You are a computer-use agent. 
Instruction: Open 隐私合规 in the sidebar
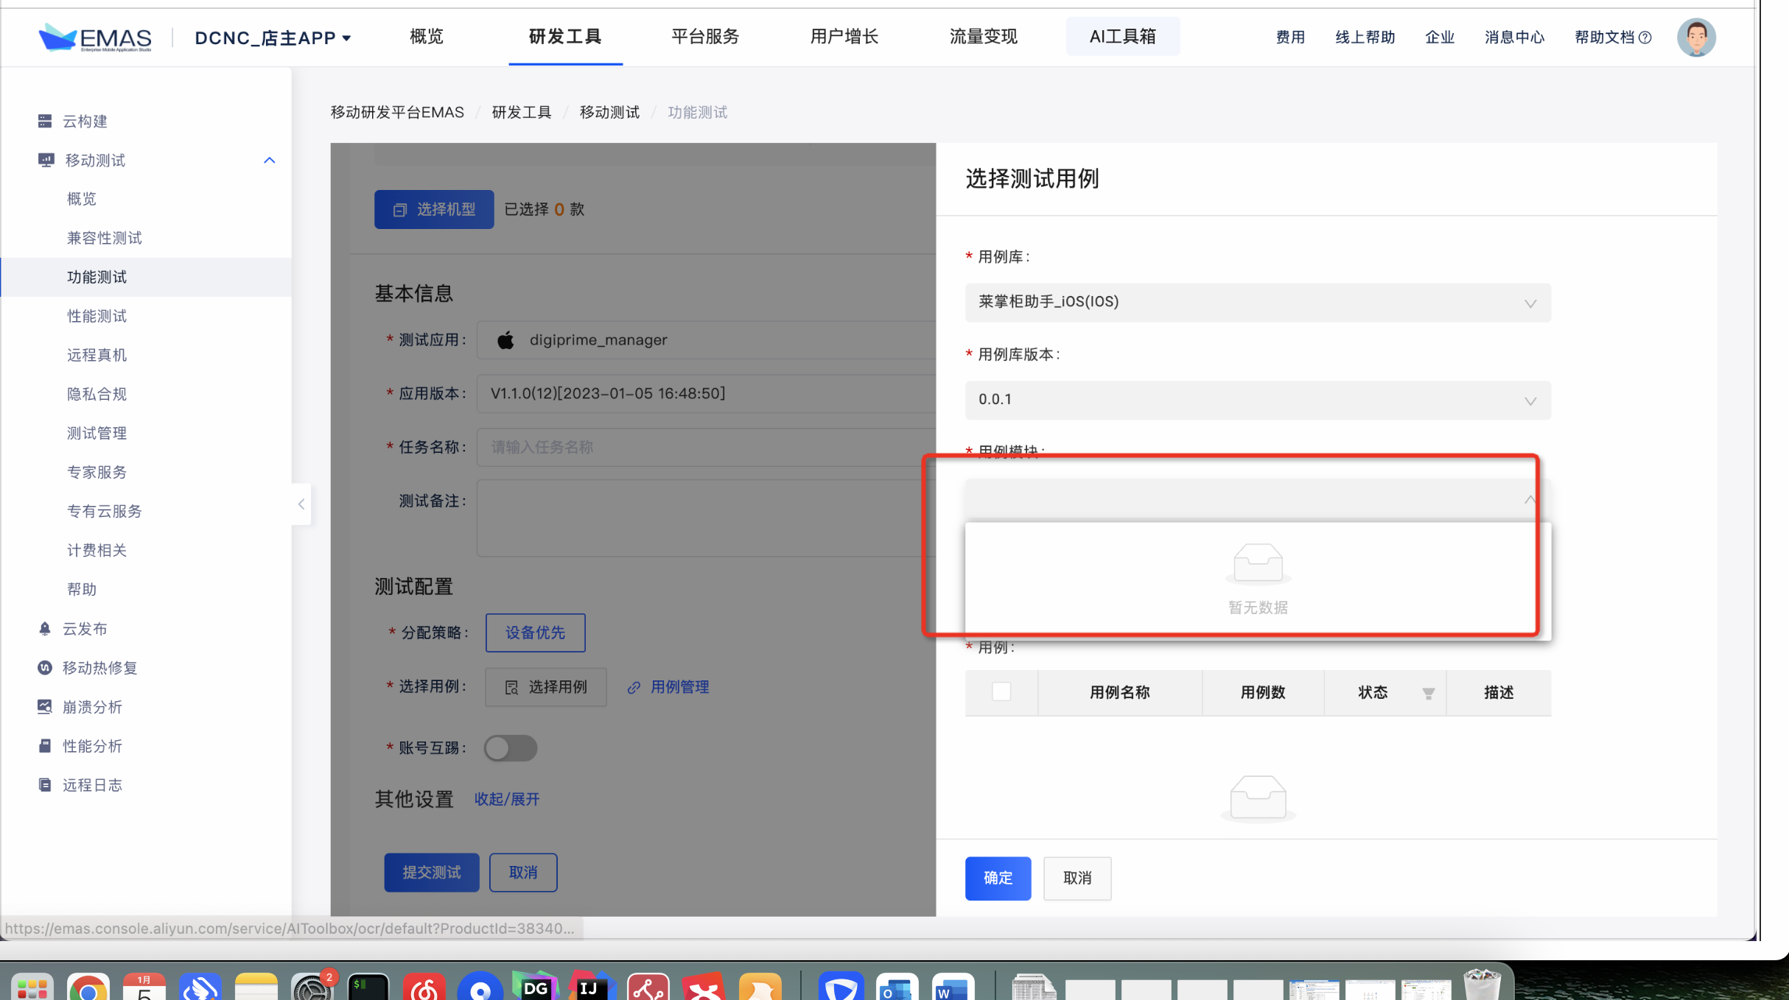point(97,394)
